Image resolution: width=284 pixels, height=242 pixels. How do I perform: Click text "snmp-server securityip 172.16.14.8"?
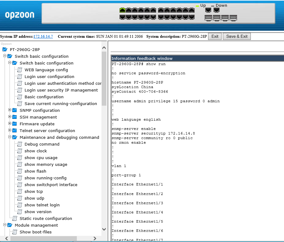click(x=153, y=133)
